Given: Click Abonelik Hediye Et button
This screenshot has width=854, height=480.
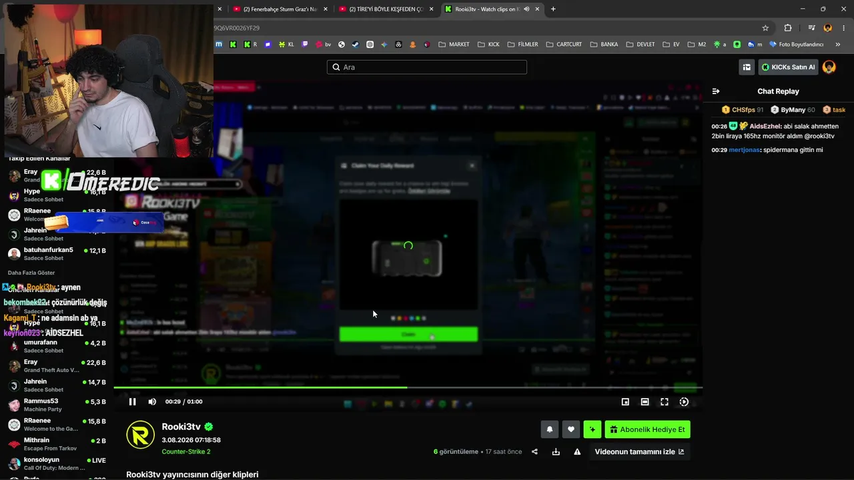Looking at the screenshot, I should point(647,429).
